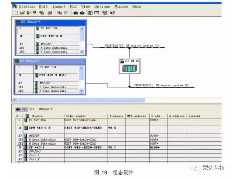The image size is (232, 178).
Task: Click the Open folder toolbar icon
Action: 22,13
